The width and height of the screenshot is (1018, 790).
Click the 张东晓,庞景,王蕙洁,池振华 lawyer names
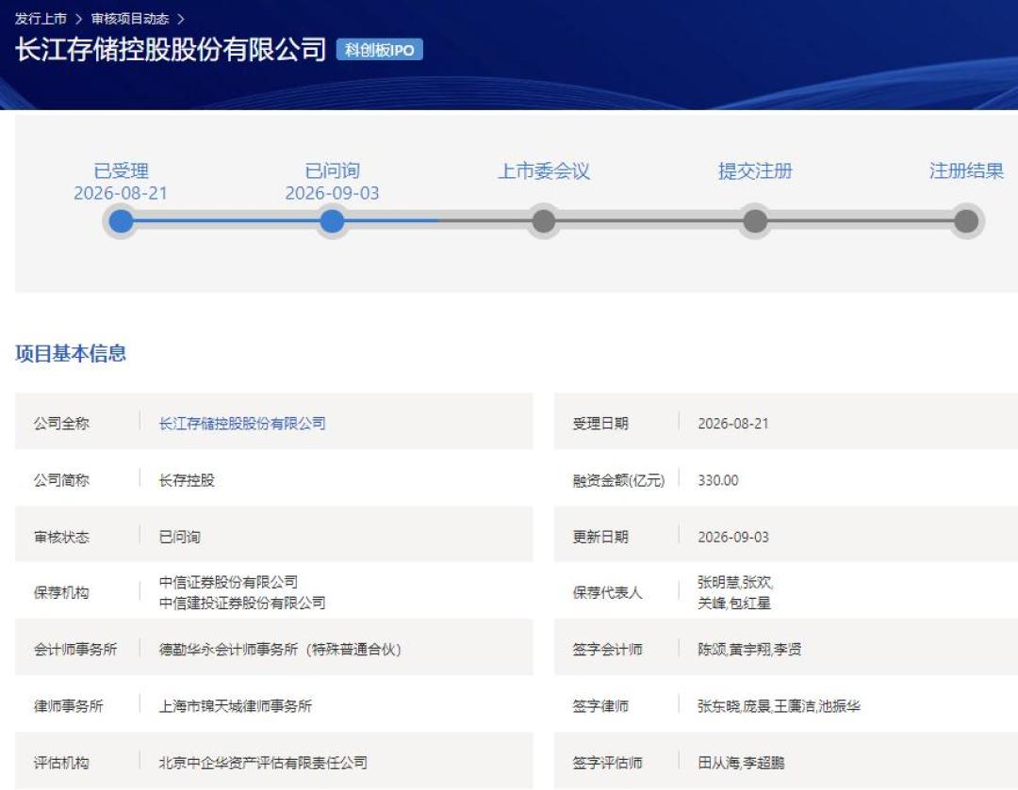tap(780, 705)
